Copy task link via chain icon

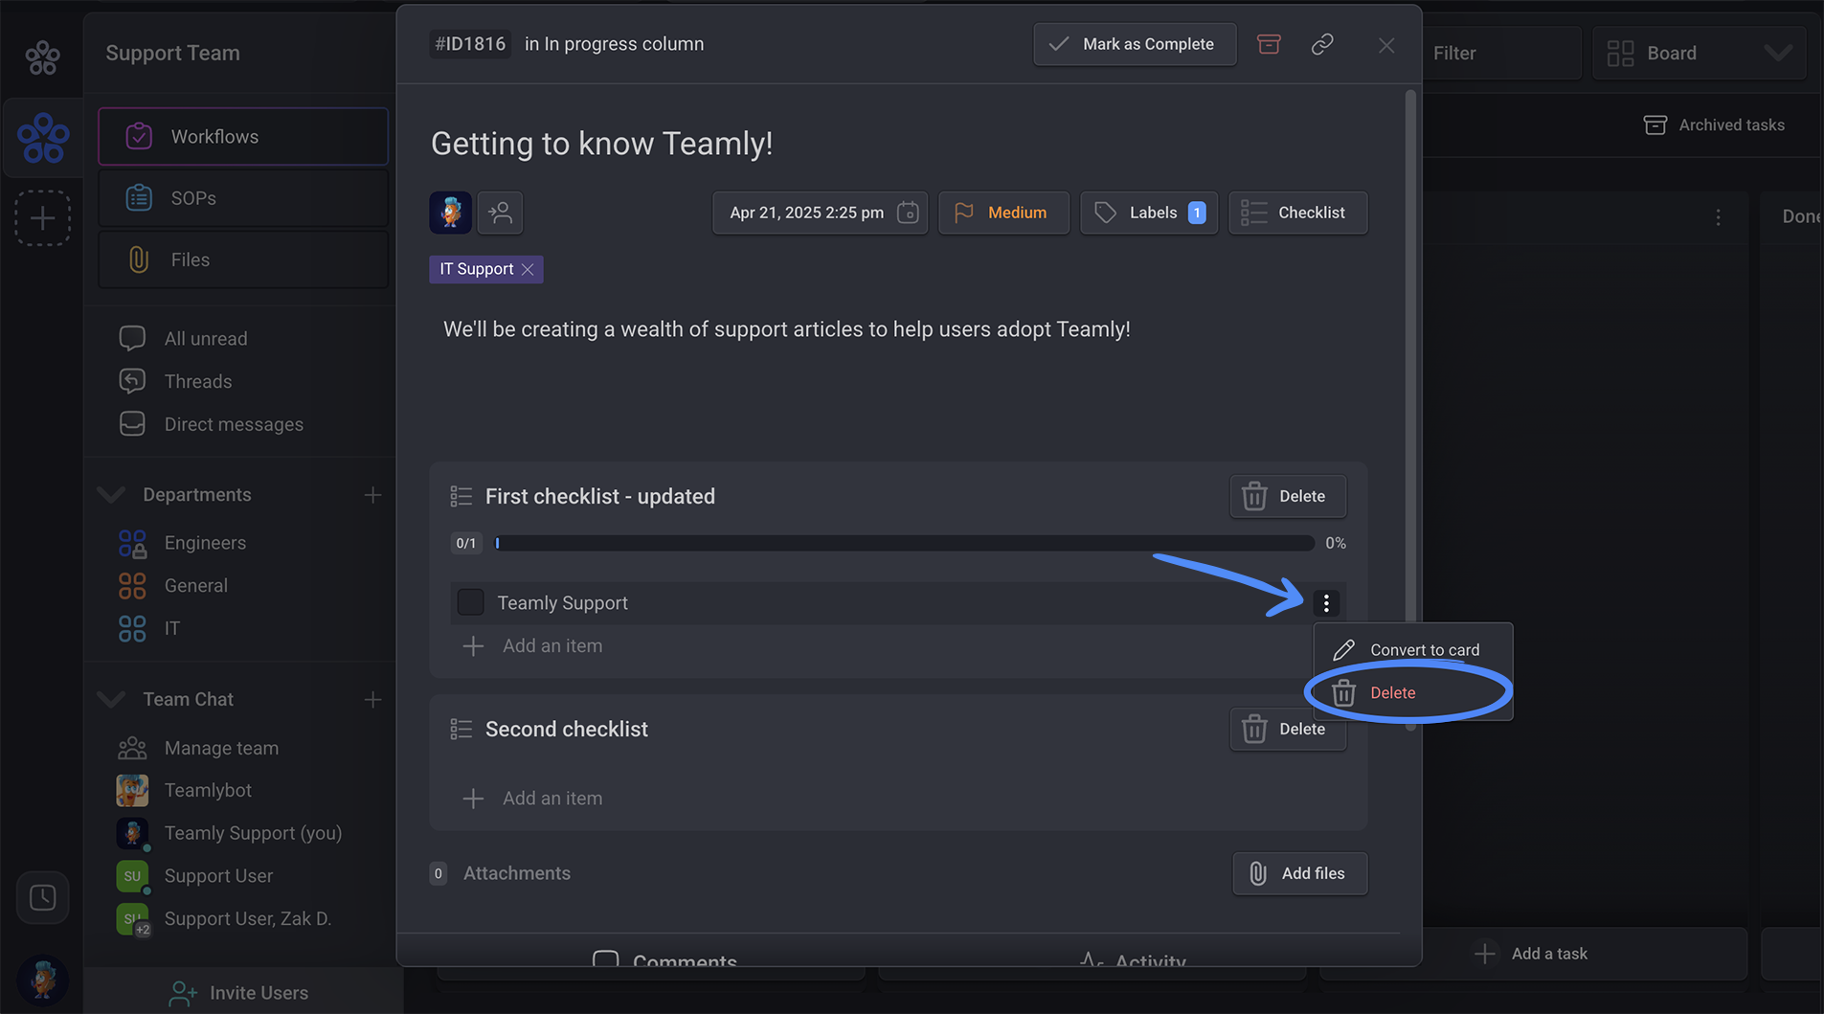click(x=1322, y=44)
